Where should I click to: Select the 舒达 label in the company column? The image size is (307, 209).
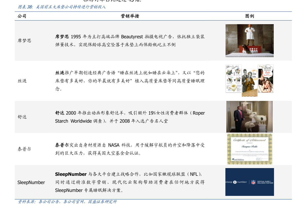(x=22, y=117)
